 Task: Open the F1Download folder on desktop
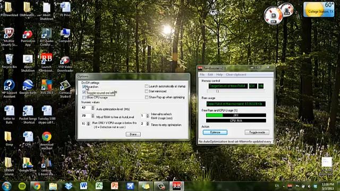click(x=9, y=9)
